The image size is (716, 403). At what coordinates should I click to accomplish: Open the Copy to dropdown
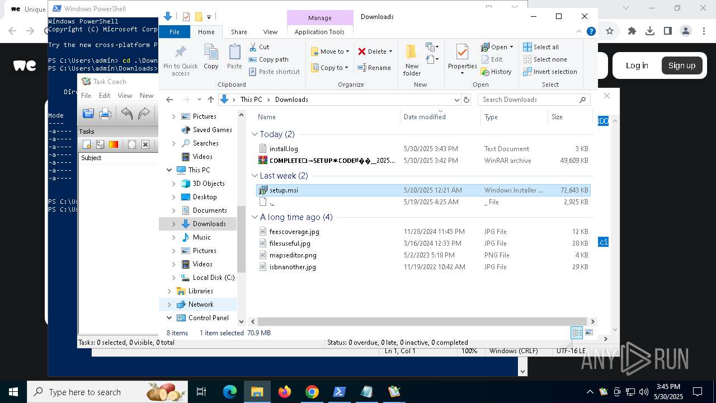click(x=330, y=68)
